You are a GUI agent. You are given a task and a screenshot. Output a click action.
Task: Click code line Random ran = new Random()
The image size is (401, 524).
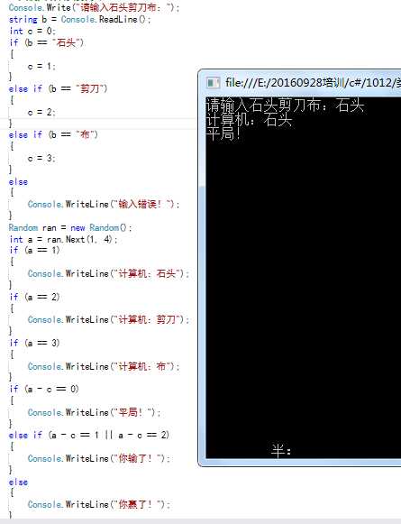coord(70,227)
